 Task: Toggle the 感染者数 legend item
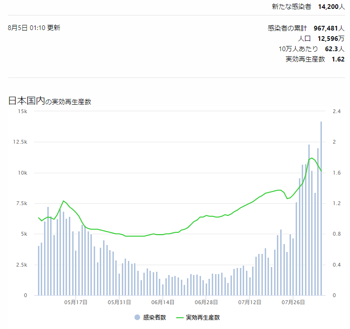coord(150,317)
